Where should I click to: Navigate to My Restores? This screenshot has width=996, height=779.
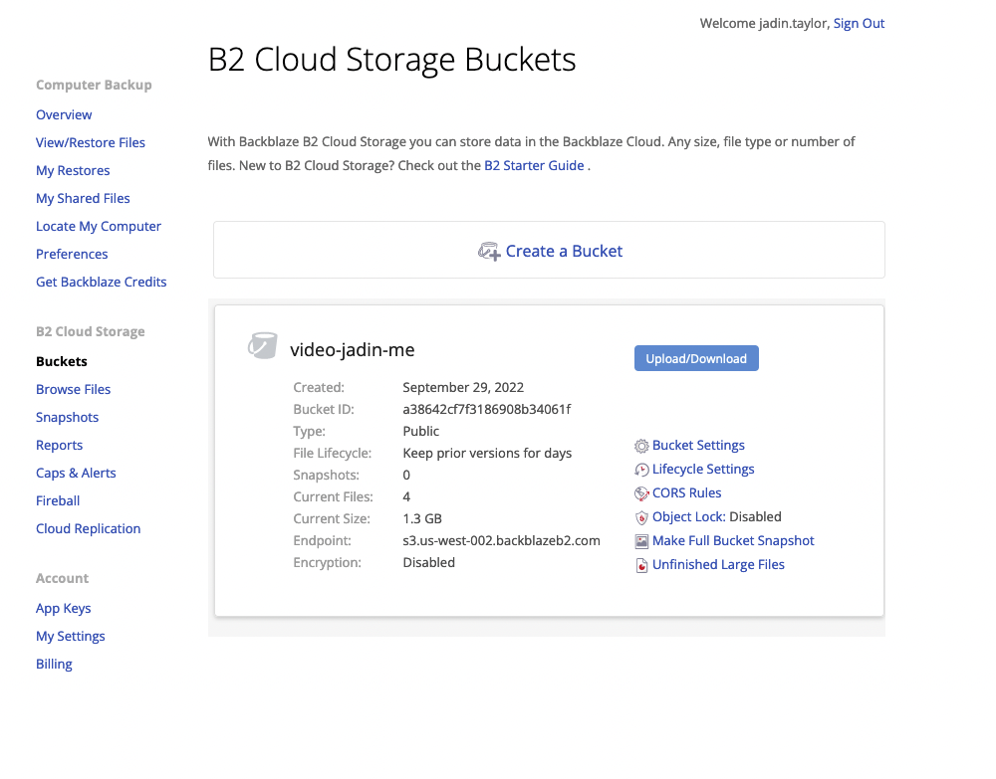[73, 171]
